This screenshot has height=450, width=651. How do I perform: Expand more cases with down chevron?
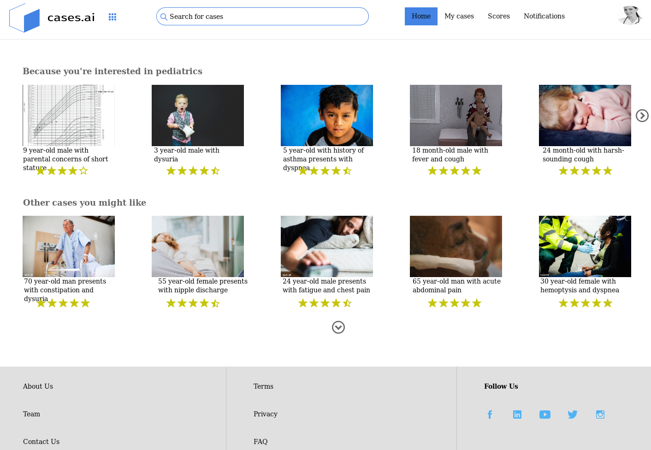[x=338, y=327]
